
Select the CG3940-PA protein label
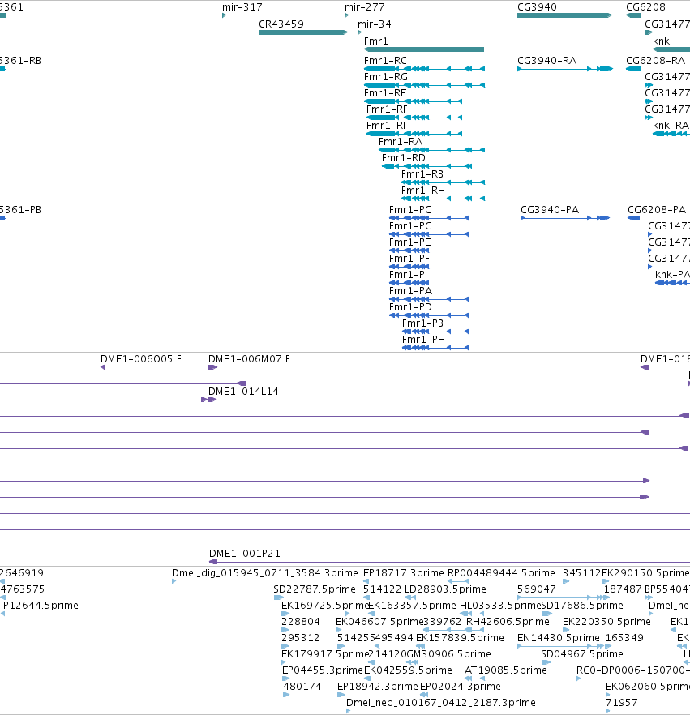tap(550, 210)
